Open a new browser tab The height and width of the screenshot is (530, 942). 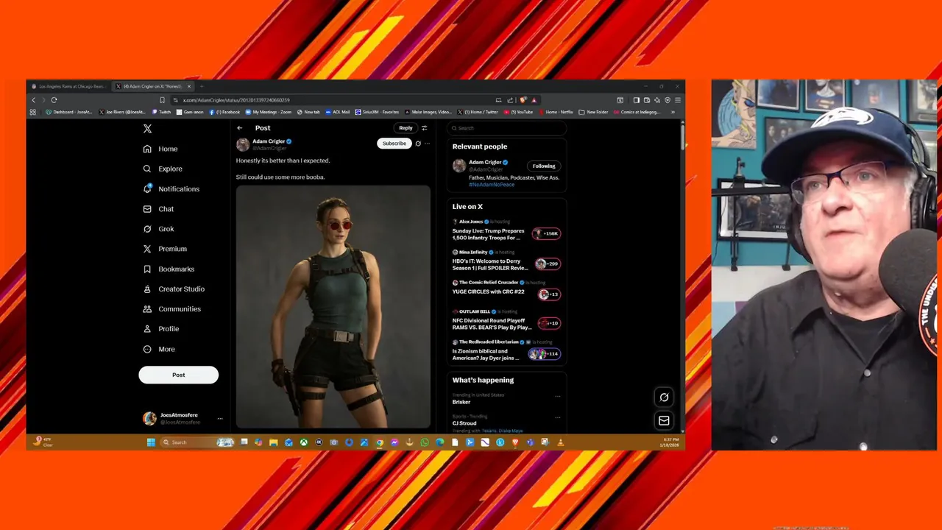tap(202, 86)
